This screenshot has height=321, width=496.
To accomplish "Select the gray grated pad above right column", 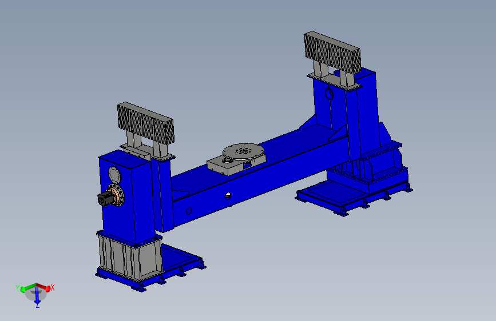I will 332,52.
